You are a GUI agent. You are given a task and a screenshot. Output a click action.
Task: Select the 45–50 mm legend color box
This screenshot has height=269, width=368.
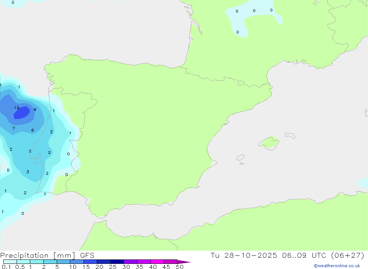pyautogui.click(x=170, y=262)
